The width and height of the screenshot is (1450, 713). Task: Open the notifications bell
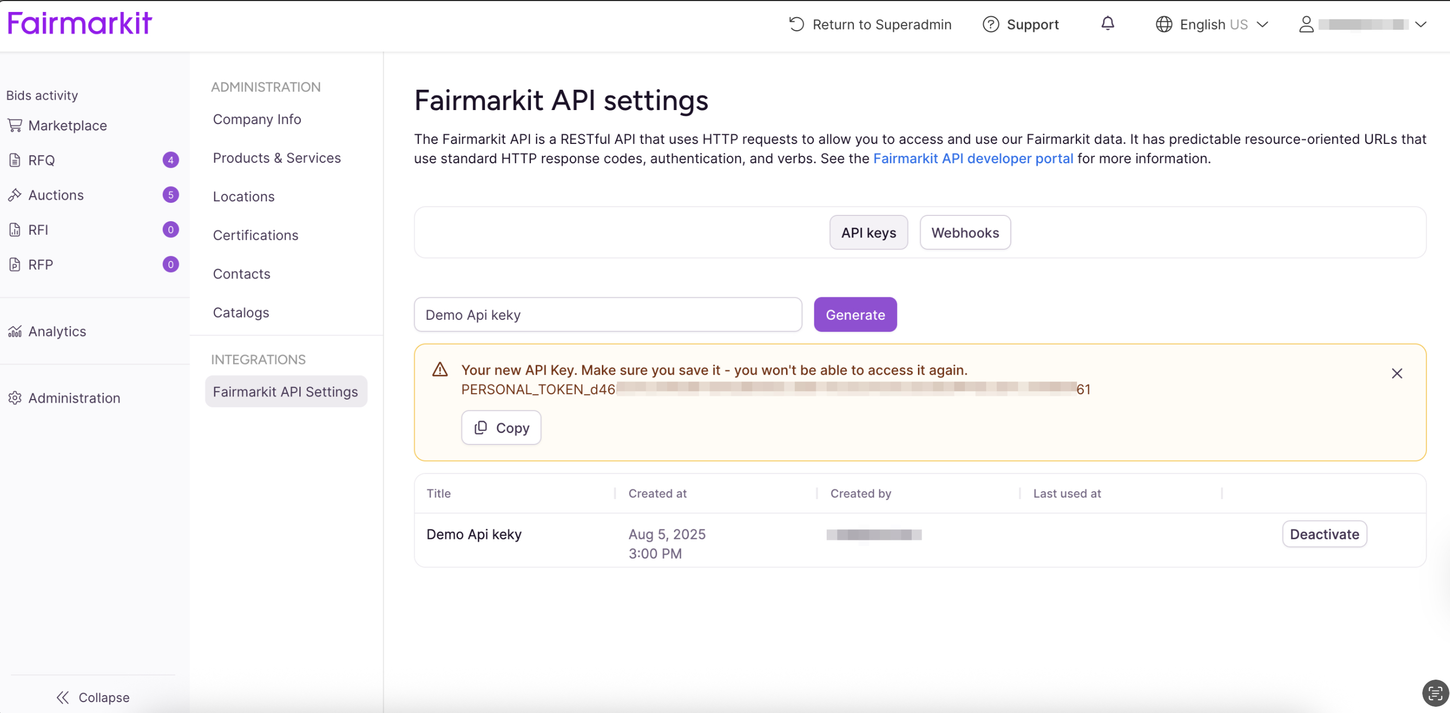point(1107,23)
